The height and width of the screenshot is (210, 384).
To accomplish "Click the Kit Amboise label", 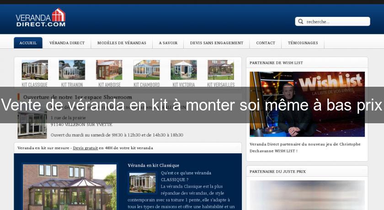I will pyautogui.click(x=109, y=84).
